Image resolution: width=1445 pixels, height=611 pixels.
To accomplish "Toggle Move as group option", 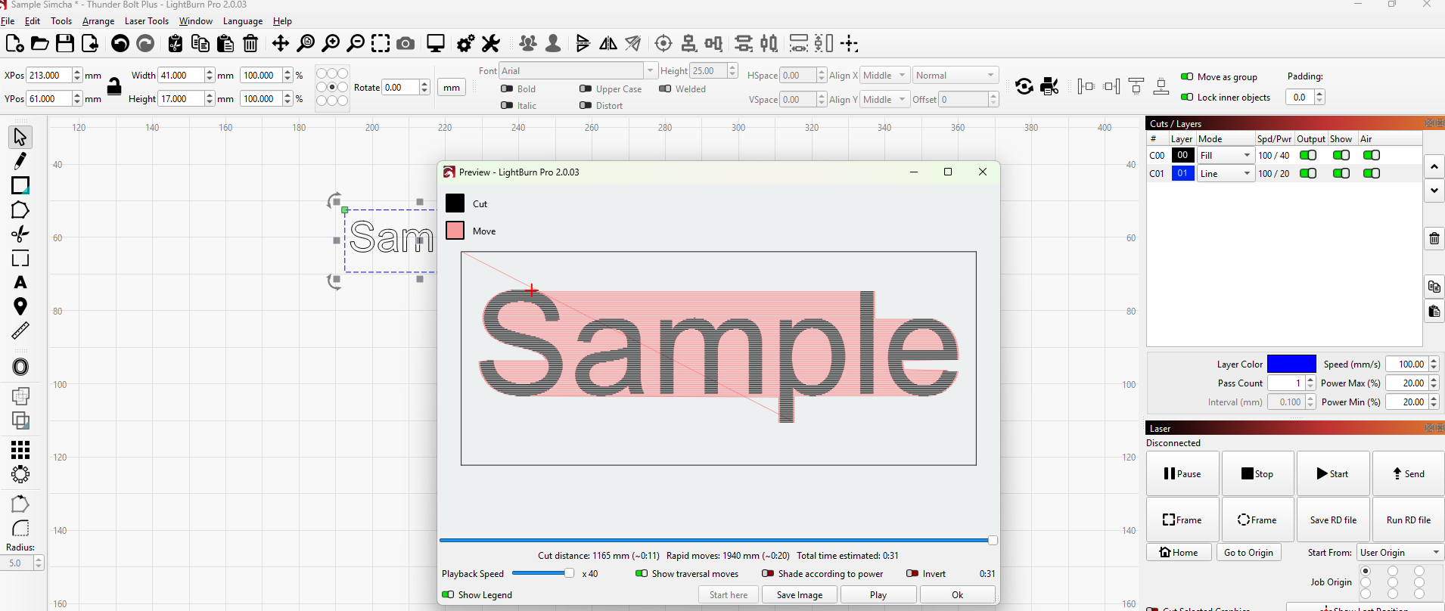I will [1187, 77].
